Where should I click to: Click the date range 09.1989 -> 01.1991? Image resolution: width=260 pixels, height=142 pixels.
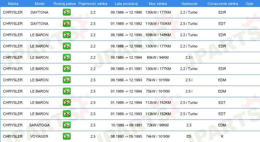(x=126, y=69)
